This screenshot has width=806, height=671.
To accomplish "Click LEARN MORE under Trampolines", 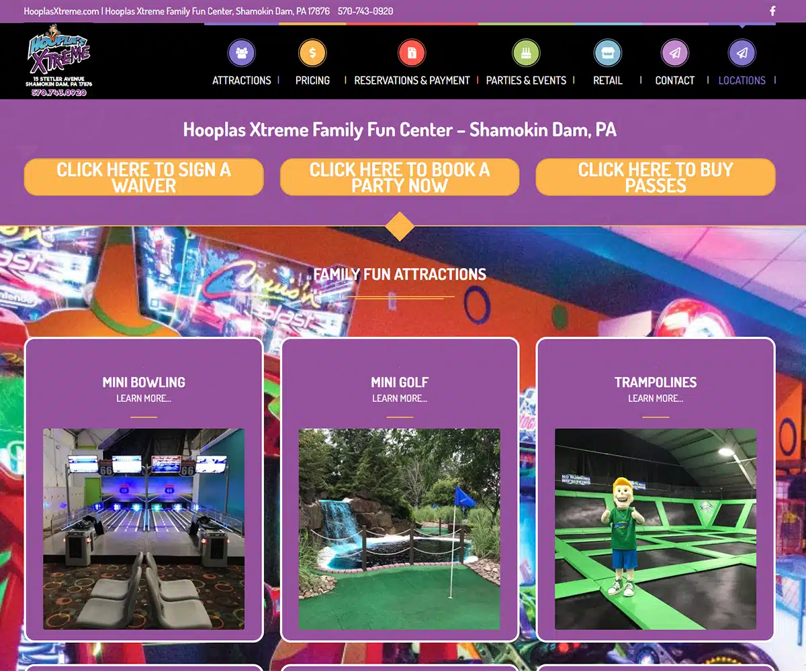I will [656, 399].
